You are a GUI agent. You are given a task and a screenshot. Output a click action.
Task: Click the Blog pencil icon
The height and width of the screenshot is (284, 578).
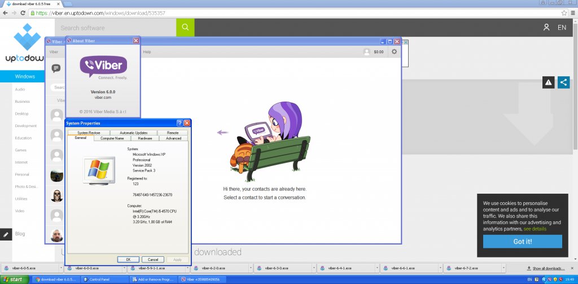click(x=6, y=234)
